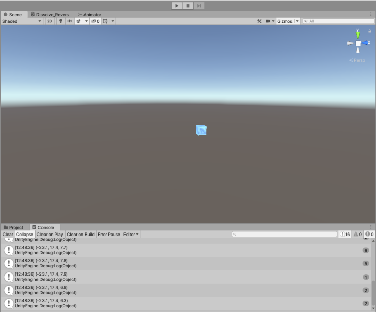The height and width of the screenshot is (312, 376).
Task: Open the component editor tools icon
Action: (259, 21)
